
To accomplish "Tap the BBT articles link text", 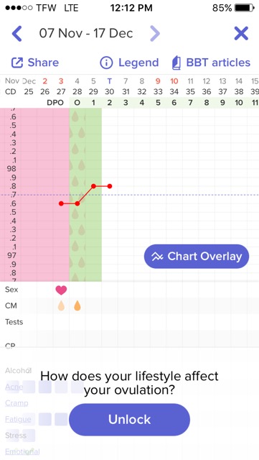I will pos(218,63).
